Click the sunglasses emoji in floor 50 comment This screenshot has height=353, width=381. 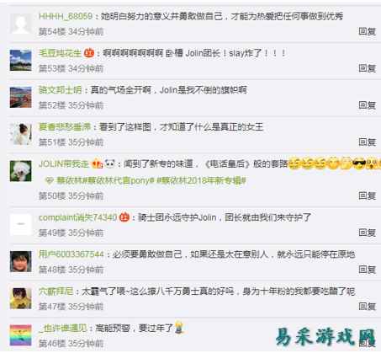click(359, 163)
